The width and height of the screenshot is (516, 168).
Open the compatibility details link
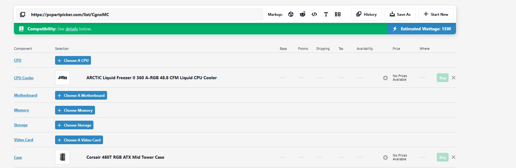click(x=72, y=29)
